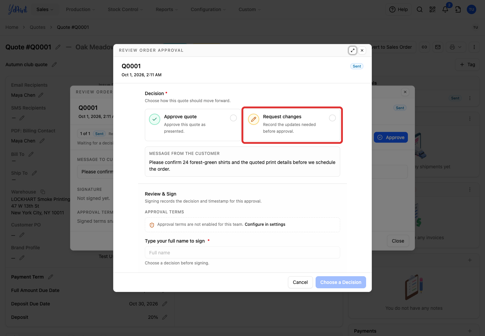Expand the Custom dropdown menu
This screenshot has height=336, width=485.
(250, 9)
